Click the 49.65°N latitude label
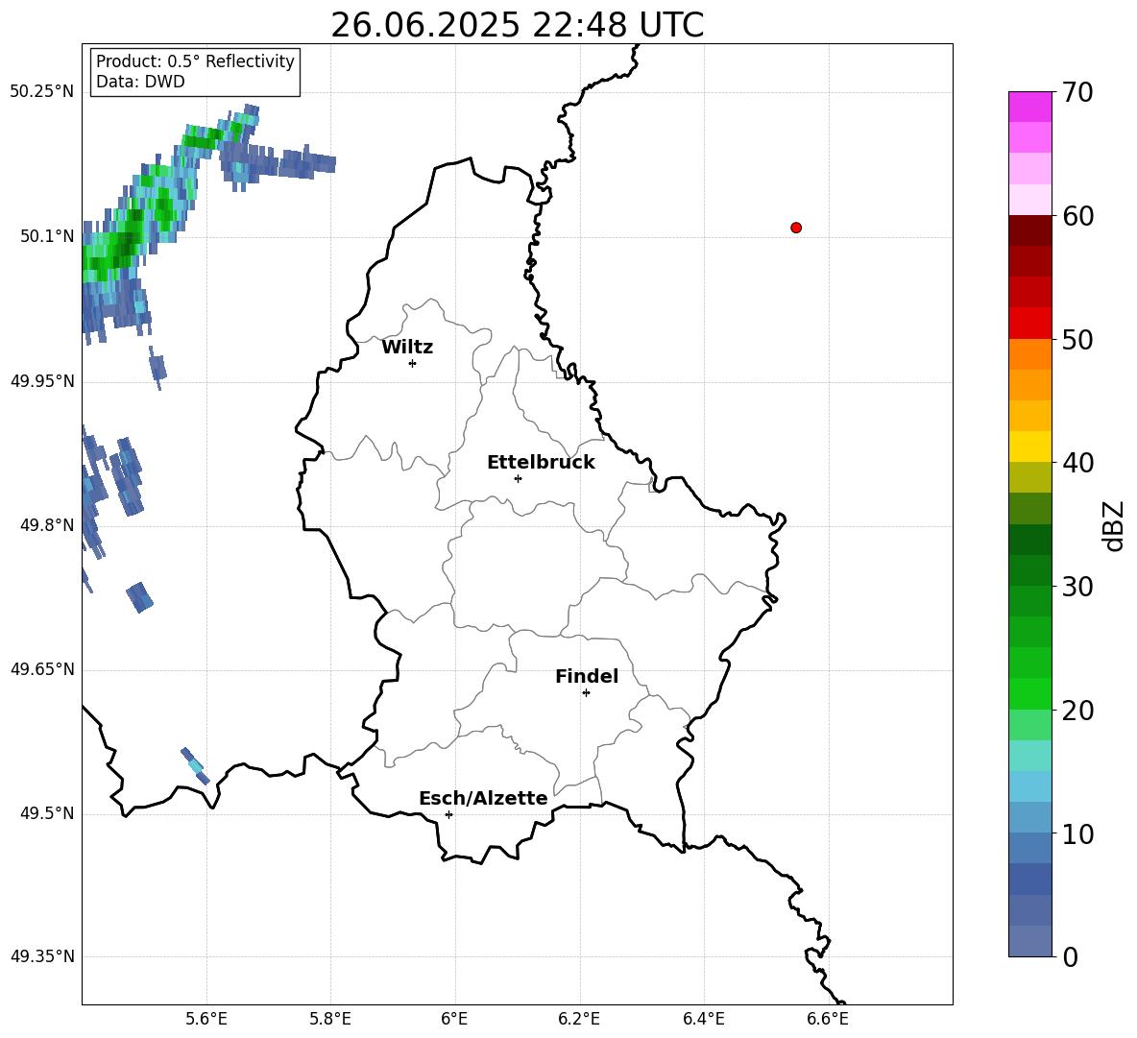 point(42,669)
